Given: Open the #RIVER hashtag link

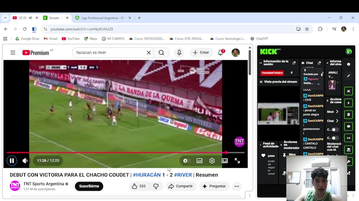Looking at the screenshot, I should (x=183, y=175).
